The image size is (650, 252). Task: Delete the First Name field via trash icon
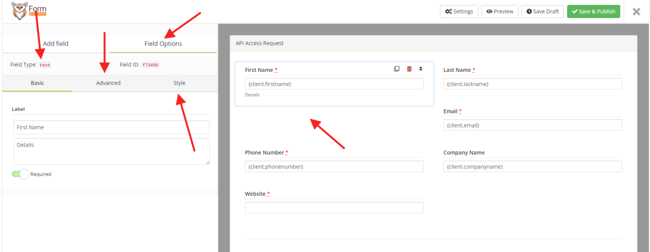(x=409, y=69)
